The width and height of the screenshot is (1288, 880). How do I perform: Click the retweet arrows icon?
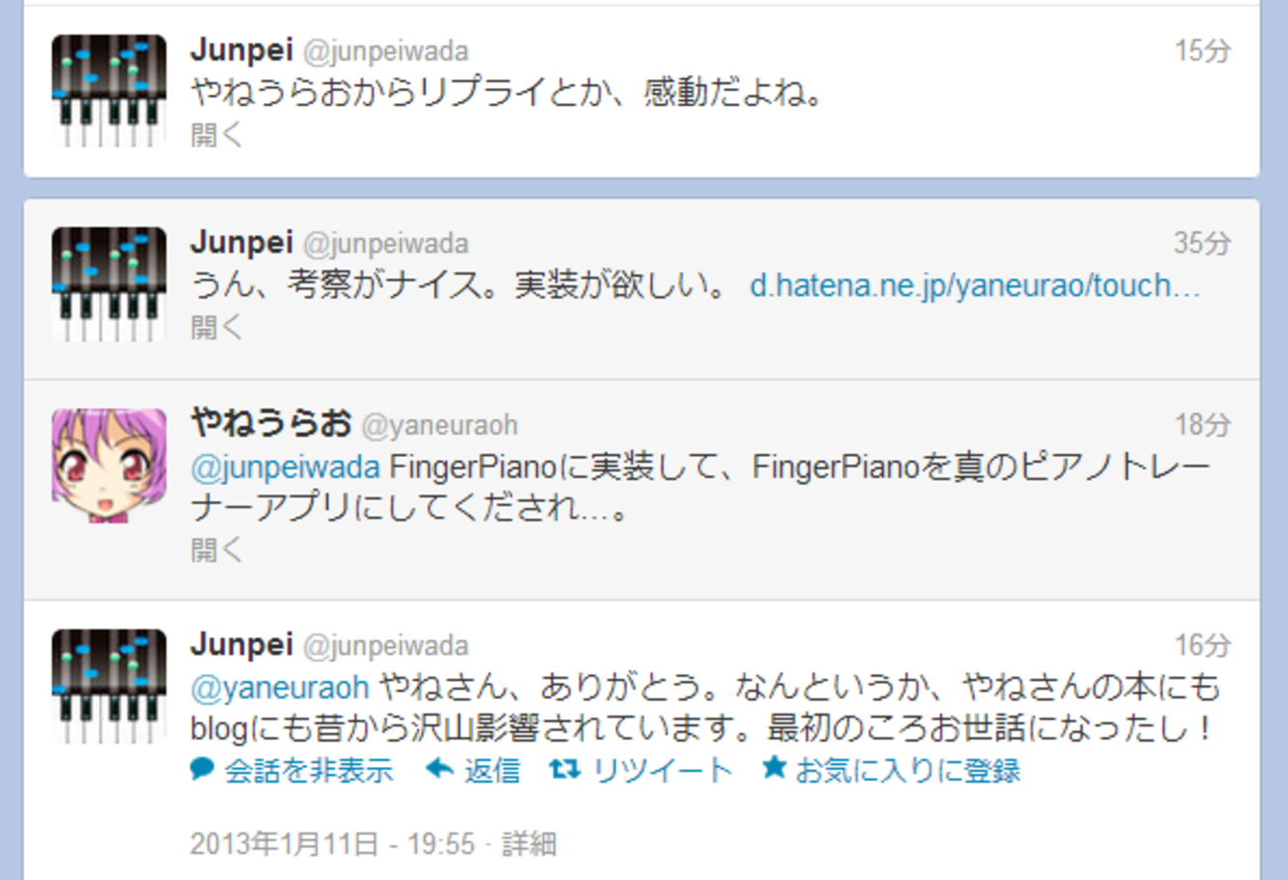tap(564, 769)
